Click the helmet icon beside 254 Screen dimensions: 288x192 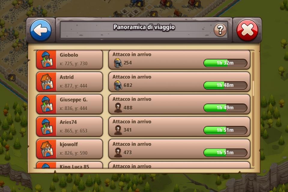coord(118,63)
